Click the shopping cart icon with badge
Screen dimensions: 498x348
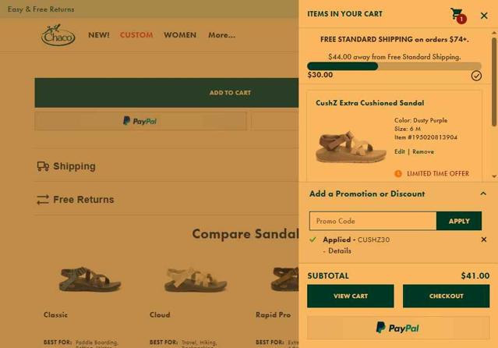(458, 16)
